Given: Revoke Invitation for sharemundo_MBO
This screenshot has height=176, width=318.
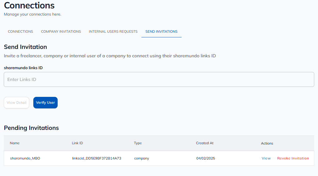Looking at the screenshot, I should [x=293, y=158].
